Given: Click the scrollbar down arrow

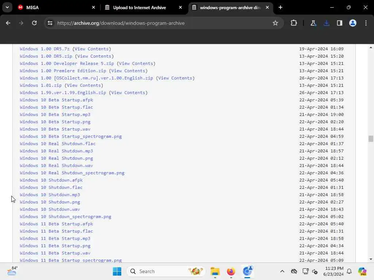Looking at the screenshot, I should pos(371,259).
